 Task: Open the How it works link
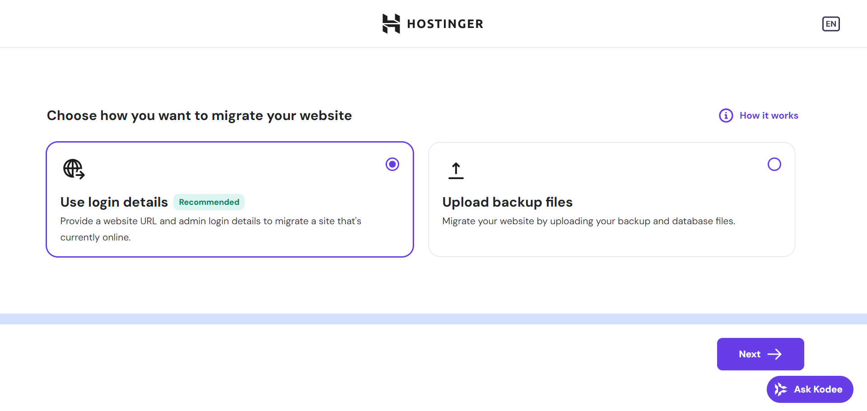[x=769, y=115]
